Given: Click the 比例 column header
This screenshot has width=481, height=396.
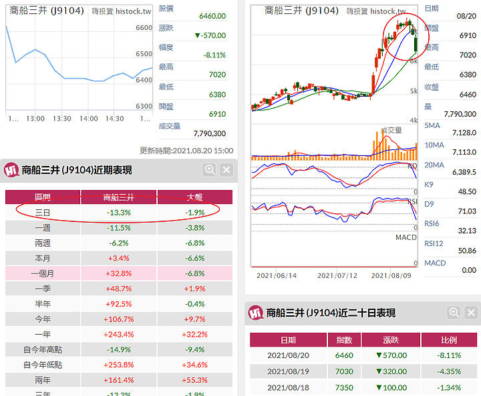Looking at the screenshot, I should 449,340.
